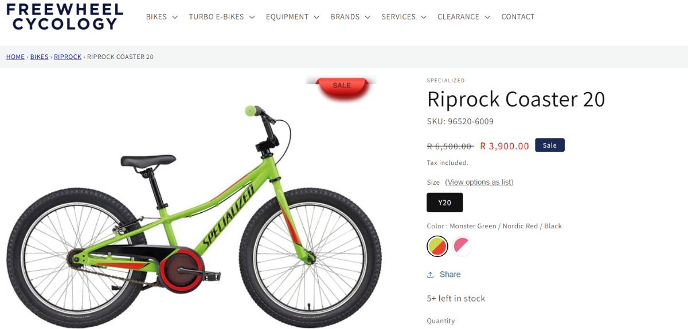Click the Bikes breadcrumb link
Viewport: 688px width, 329px height.
pos(40,57)
